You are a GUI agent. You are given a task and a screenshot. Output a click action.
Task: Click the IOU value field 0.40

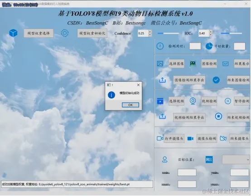(203, 33)
